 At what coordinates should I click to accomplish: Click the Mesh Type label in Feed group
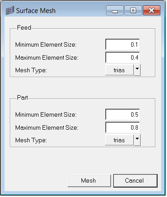coord(31,70)
